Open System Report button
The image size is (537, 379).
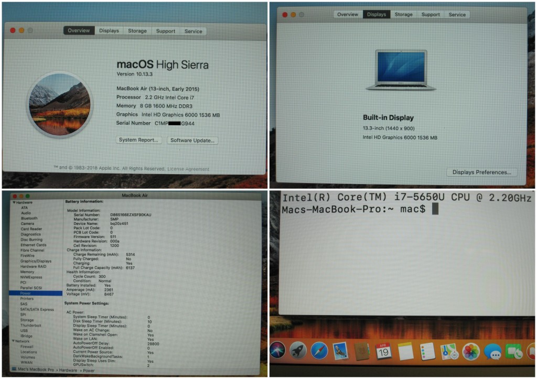138,139
